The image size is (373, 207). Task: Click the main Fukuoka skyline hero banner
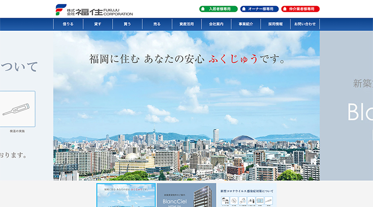pyautogui.click(x=186, y=106)
